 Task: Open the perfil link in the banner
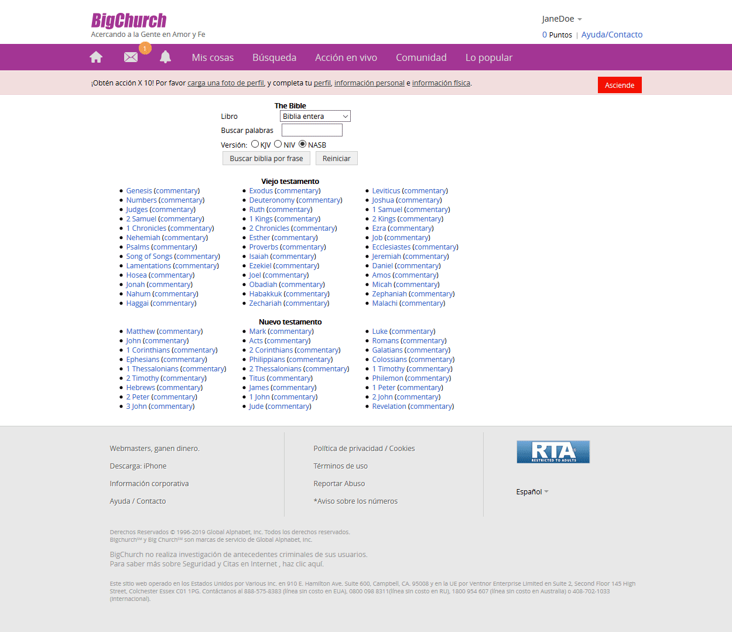322,83
